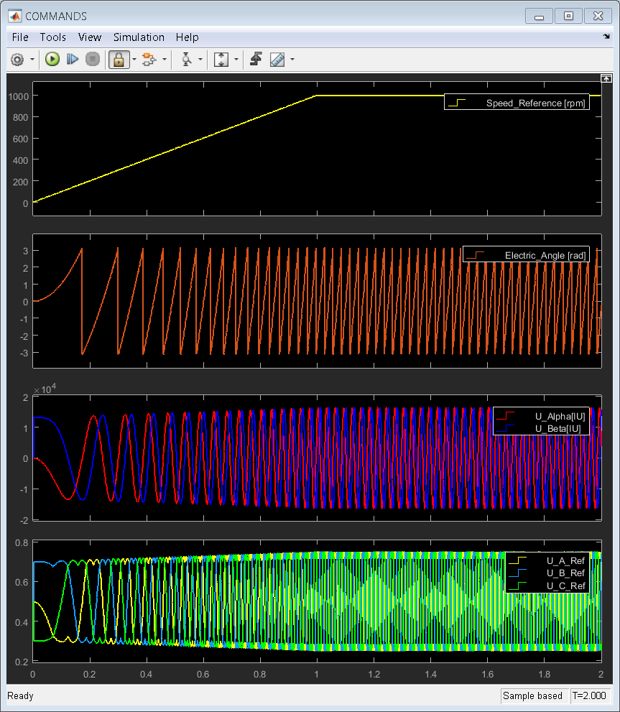Image resolution: width=620 pixels, height=712 pixels.
Task: Open the measurements dropdown arrow beside ruler
Action: pos(292,60)
